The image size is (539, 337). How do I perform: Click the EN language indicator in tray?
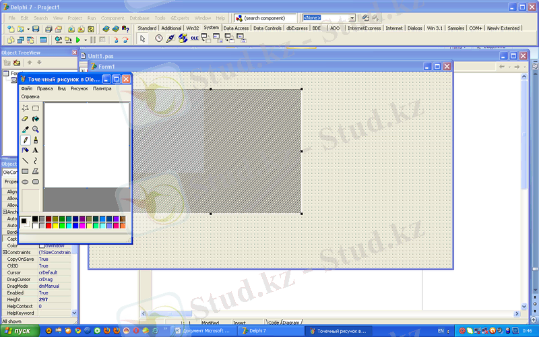click(x=441, y=331)
